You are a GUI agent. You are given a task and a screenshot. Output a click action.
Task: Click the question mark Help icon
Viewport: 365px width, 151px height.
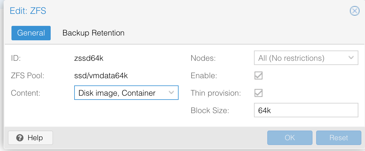tap(20, 138)
